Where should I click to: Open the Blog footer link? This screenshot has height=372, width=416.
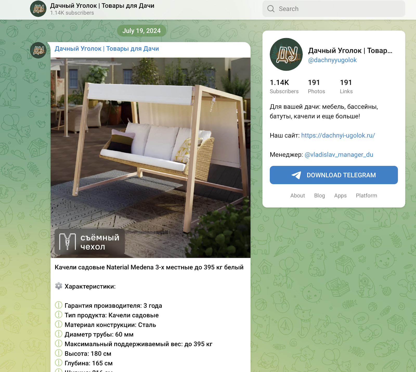pyautogui.click(x=320, y=195)
